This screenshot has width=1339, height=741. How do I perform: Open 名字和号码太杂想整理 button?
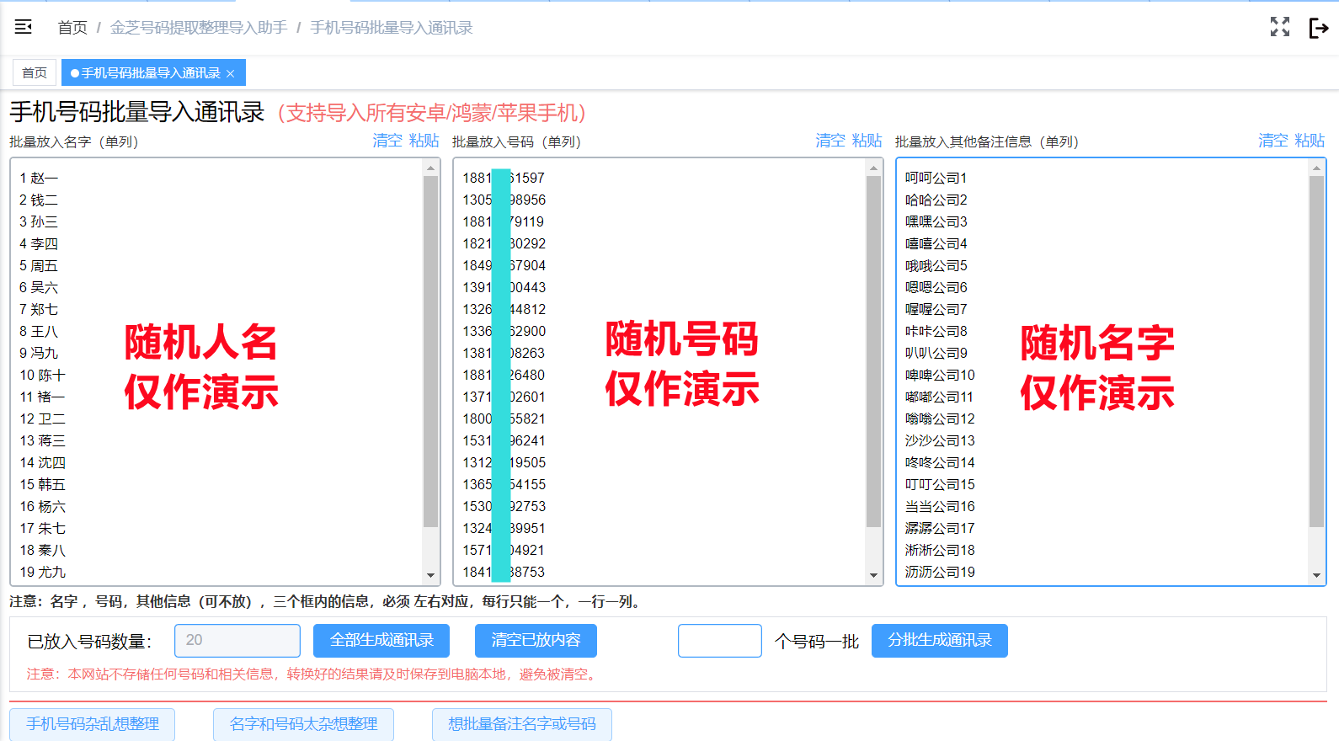[303, 724]
